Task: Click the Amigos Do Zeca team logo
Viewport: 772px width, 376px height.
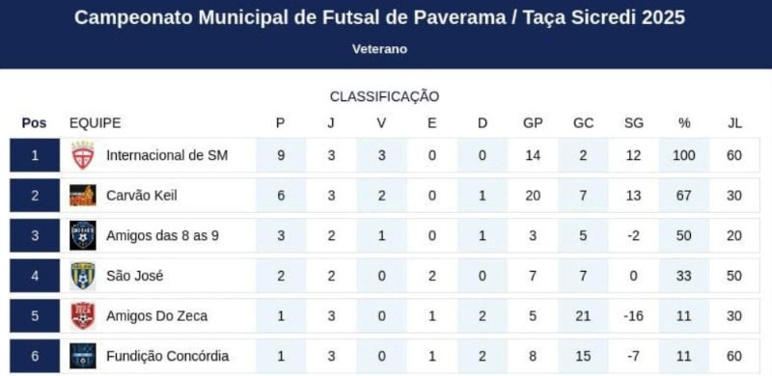Action: [83, 316]
